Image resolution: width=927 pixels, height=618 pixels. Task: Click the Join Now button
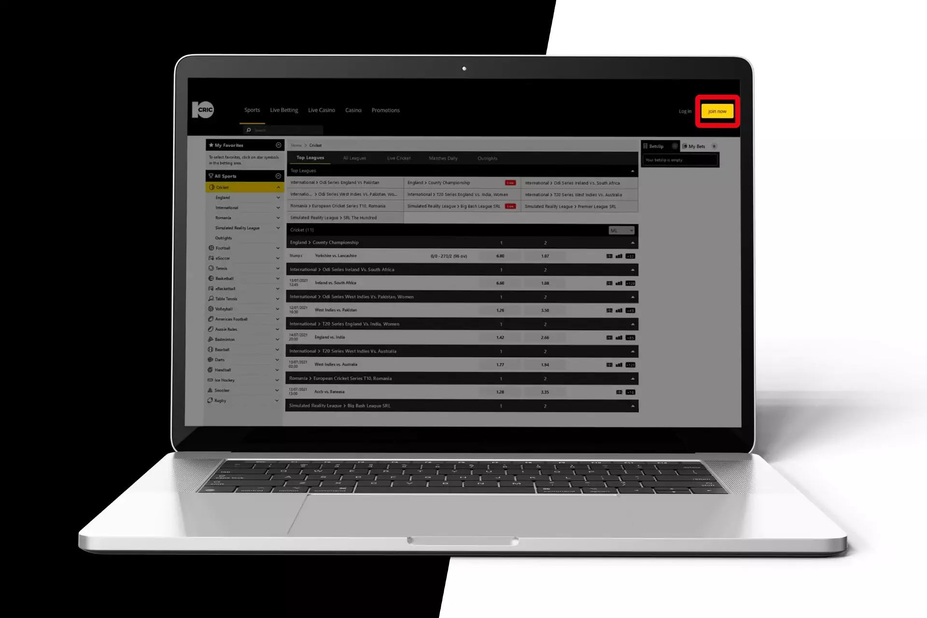pyautogui.click(x=716, y=111)
